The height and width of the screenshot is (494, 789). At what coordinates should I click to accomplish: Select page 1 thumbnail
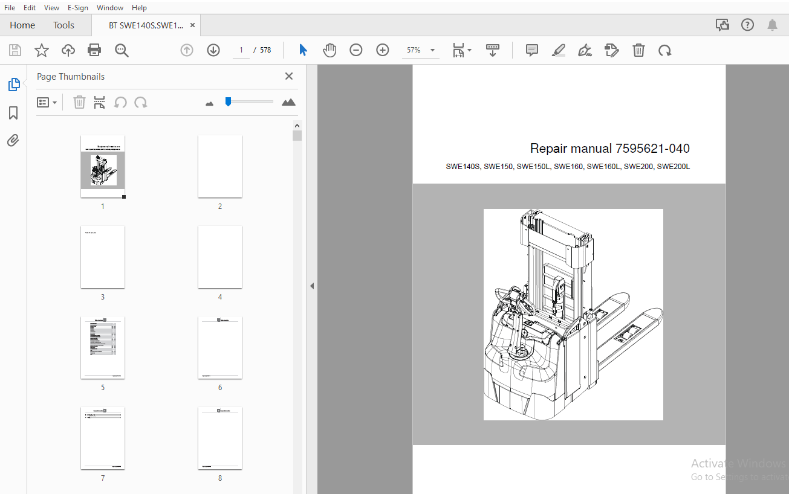click(103, 166)
